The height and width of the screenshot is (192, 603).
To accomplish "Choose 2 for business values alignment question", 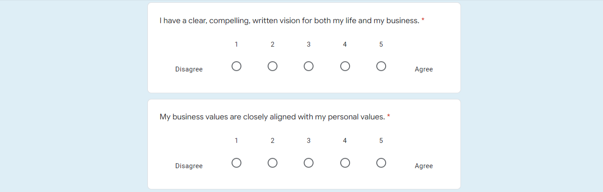I will pos(273,163).
